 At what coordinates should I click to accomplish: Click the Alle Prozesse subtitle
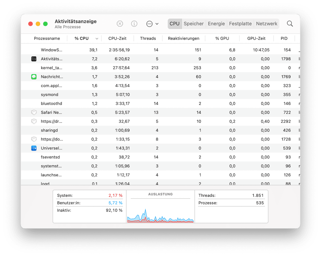pos(68,27)
